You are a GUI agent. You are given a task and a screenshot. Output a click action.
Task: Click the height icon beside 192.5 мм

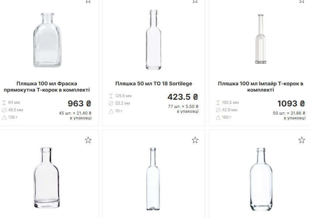pyautogui.click(x=218, y=102)
